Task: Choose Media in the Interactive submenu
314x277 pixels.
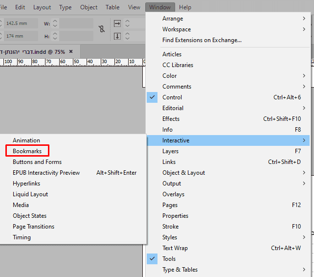Action: pyautogui.click(x=73, y=205)
